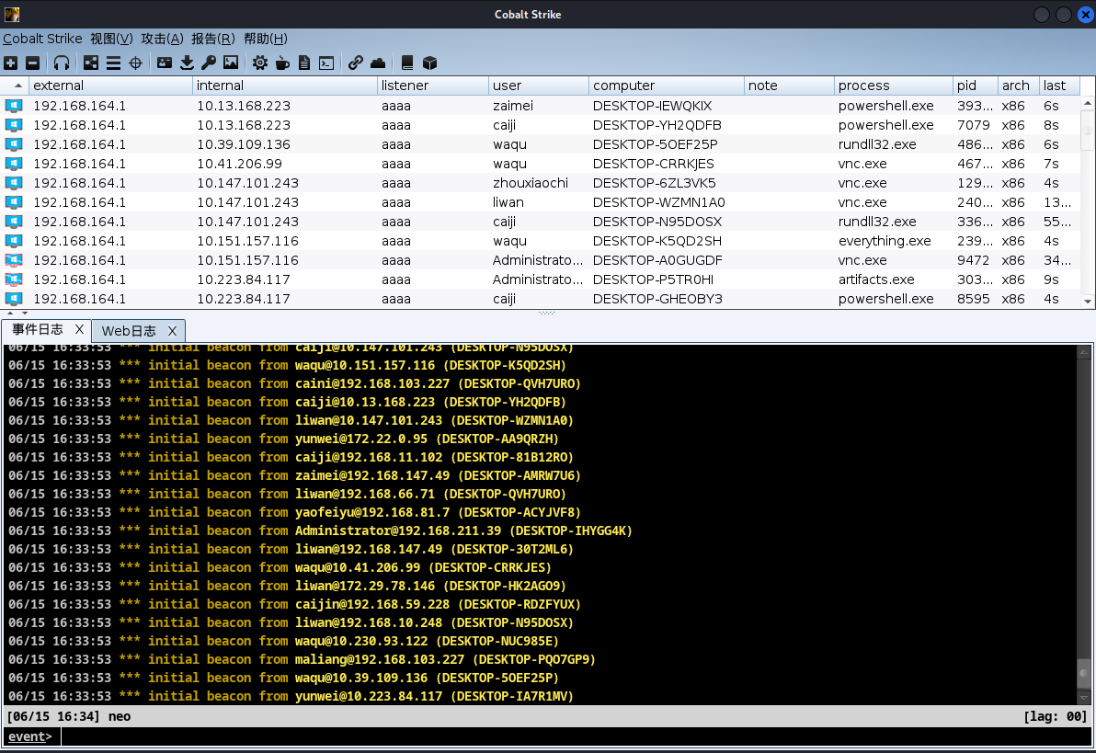This screenshot has height=753, width=1096.
Task: Sort by internal column header
Action: pyautogui.click(x=284, y=86)
